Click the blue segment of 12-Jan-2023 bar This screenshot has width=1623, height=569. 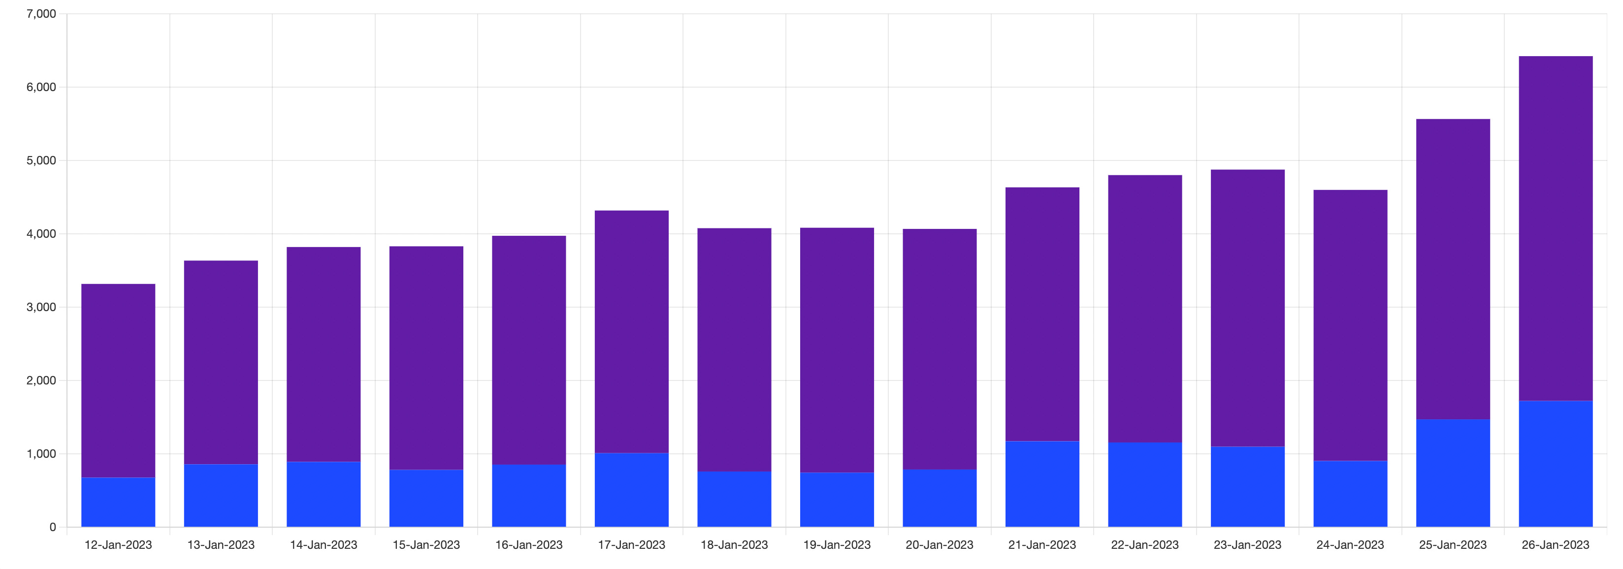tap(118, 502)
